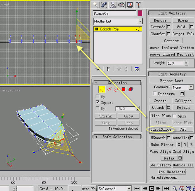Open MSmooth settings box icon
The width and height of the screenshot is (195, 191).
169,138
